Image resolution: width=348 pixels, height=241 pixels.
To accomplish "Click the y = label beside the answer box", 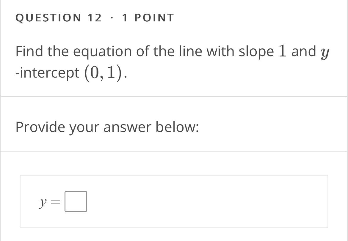I will 49,202.
